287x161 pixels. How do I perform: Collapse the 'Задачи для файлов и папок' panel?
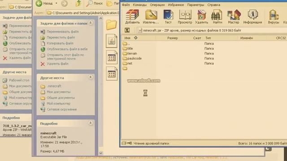[x=91, y=23]
